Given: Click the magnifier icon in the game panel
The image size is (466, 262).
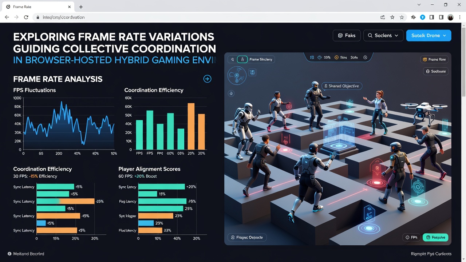Looking at the screenshot, I should 232,59.
